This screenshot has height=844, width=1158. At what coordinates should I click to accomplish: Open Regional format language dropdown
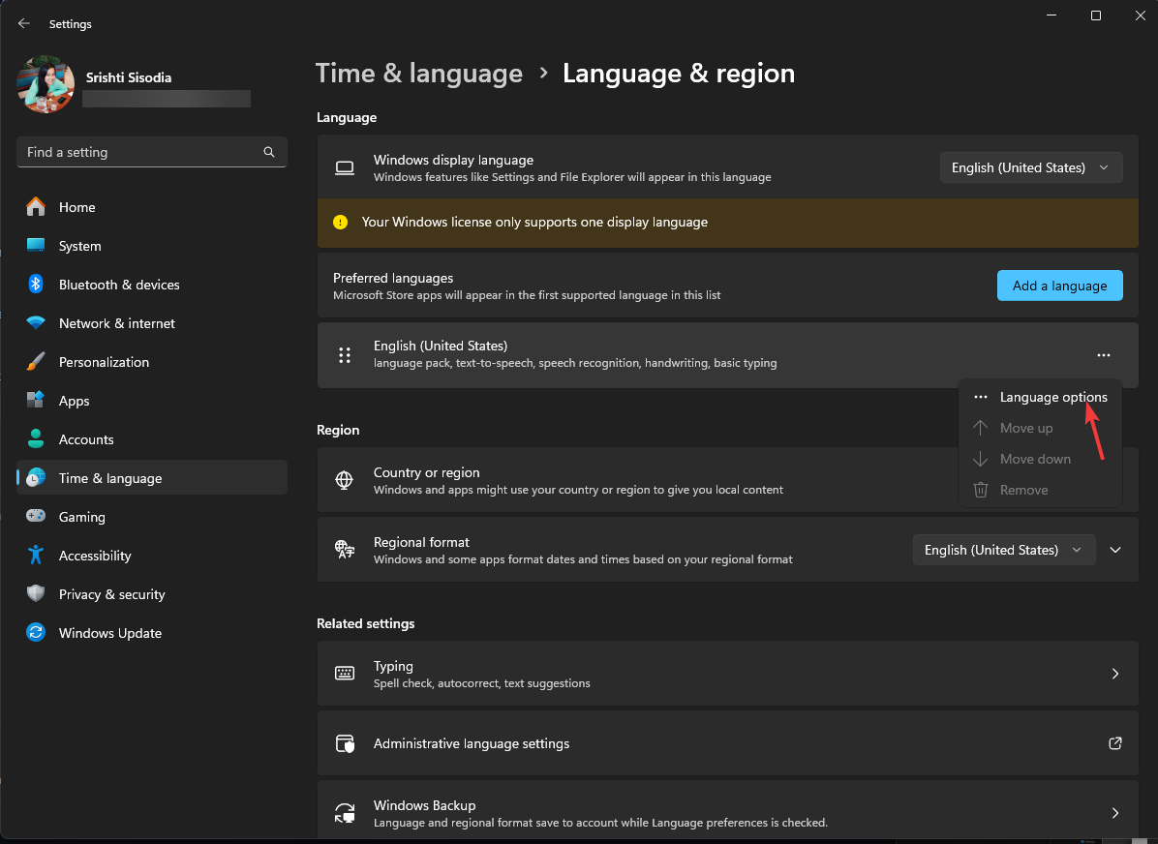click(x=1003, y=550)
